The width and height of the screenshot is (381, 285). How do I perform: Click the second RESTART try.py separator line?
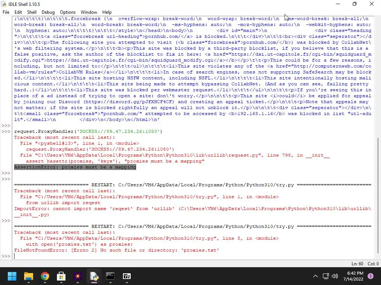[193, 226]
